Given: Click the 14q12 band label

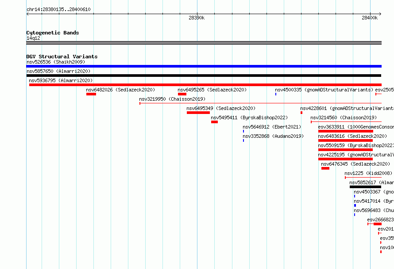Looking at the screenshot, I should (x=33, y=38).
